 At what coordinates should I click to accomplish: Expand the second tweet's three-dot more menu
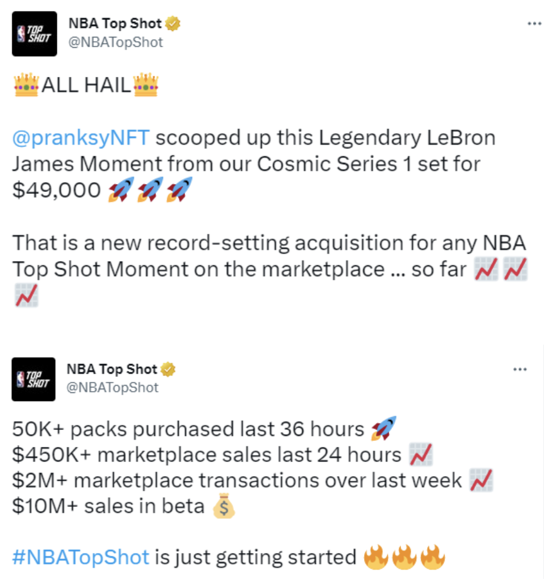click(519, 369)
